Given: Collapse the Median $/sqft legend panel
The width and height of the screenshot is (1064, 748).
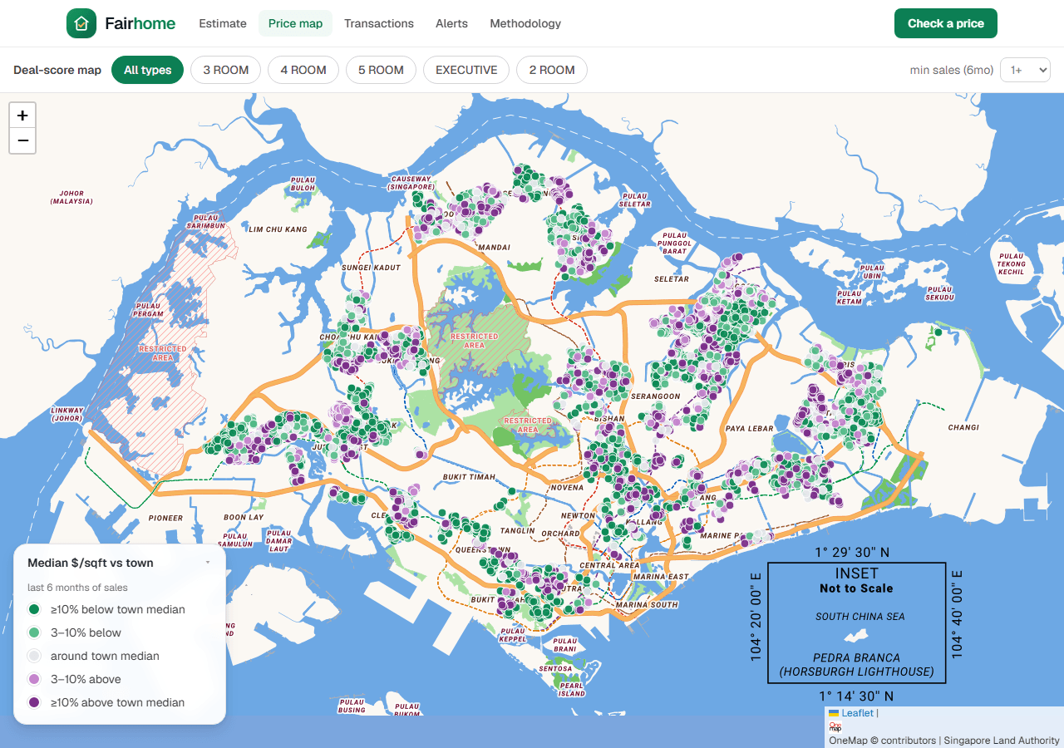Looking at the screenshot, I should [x=208, y=563].
